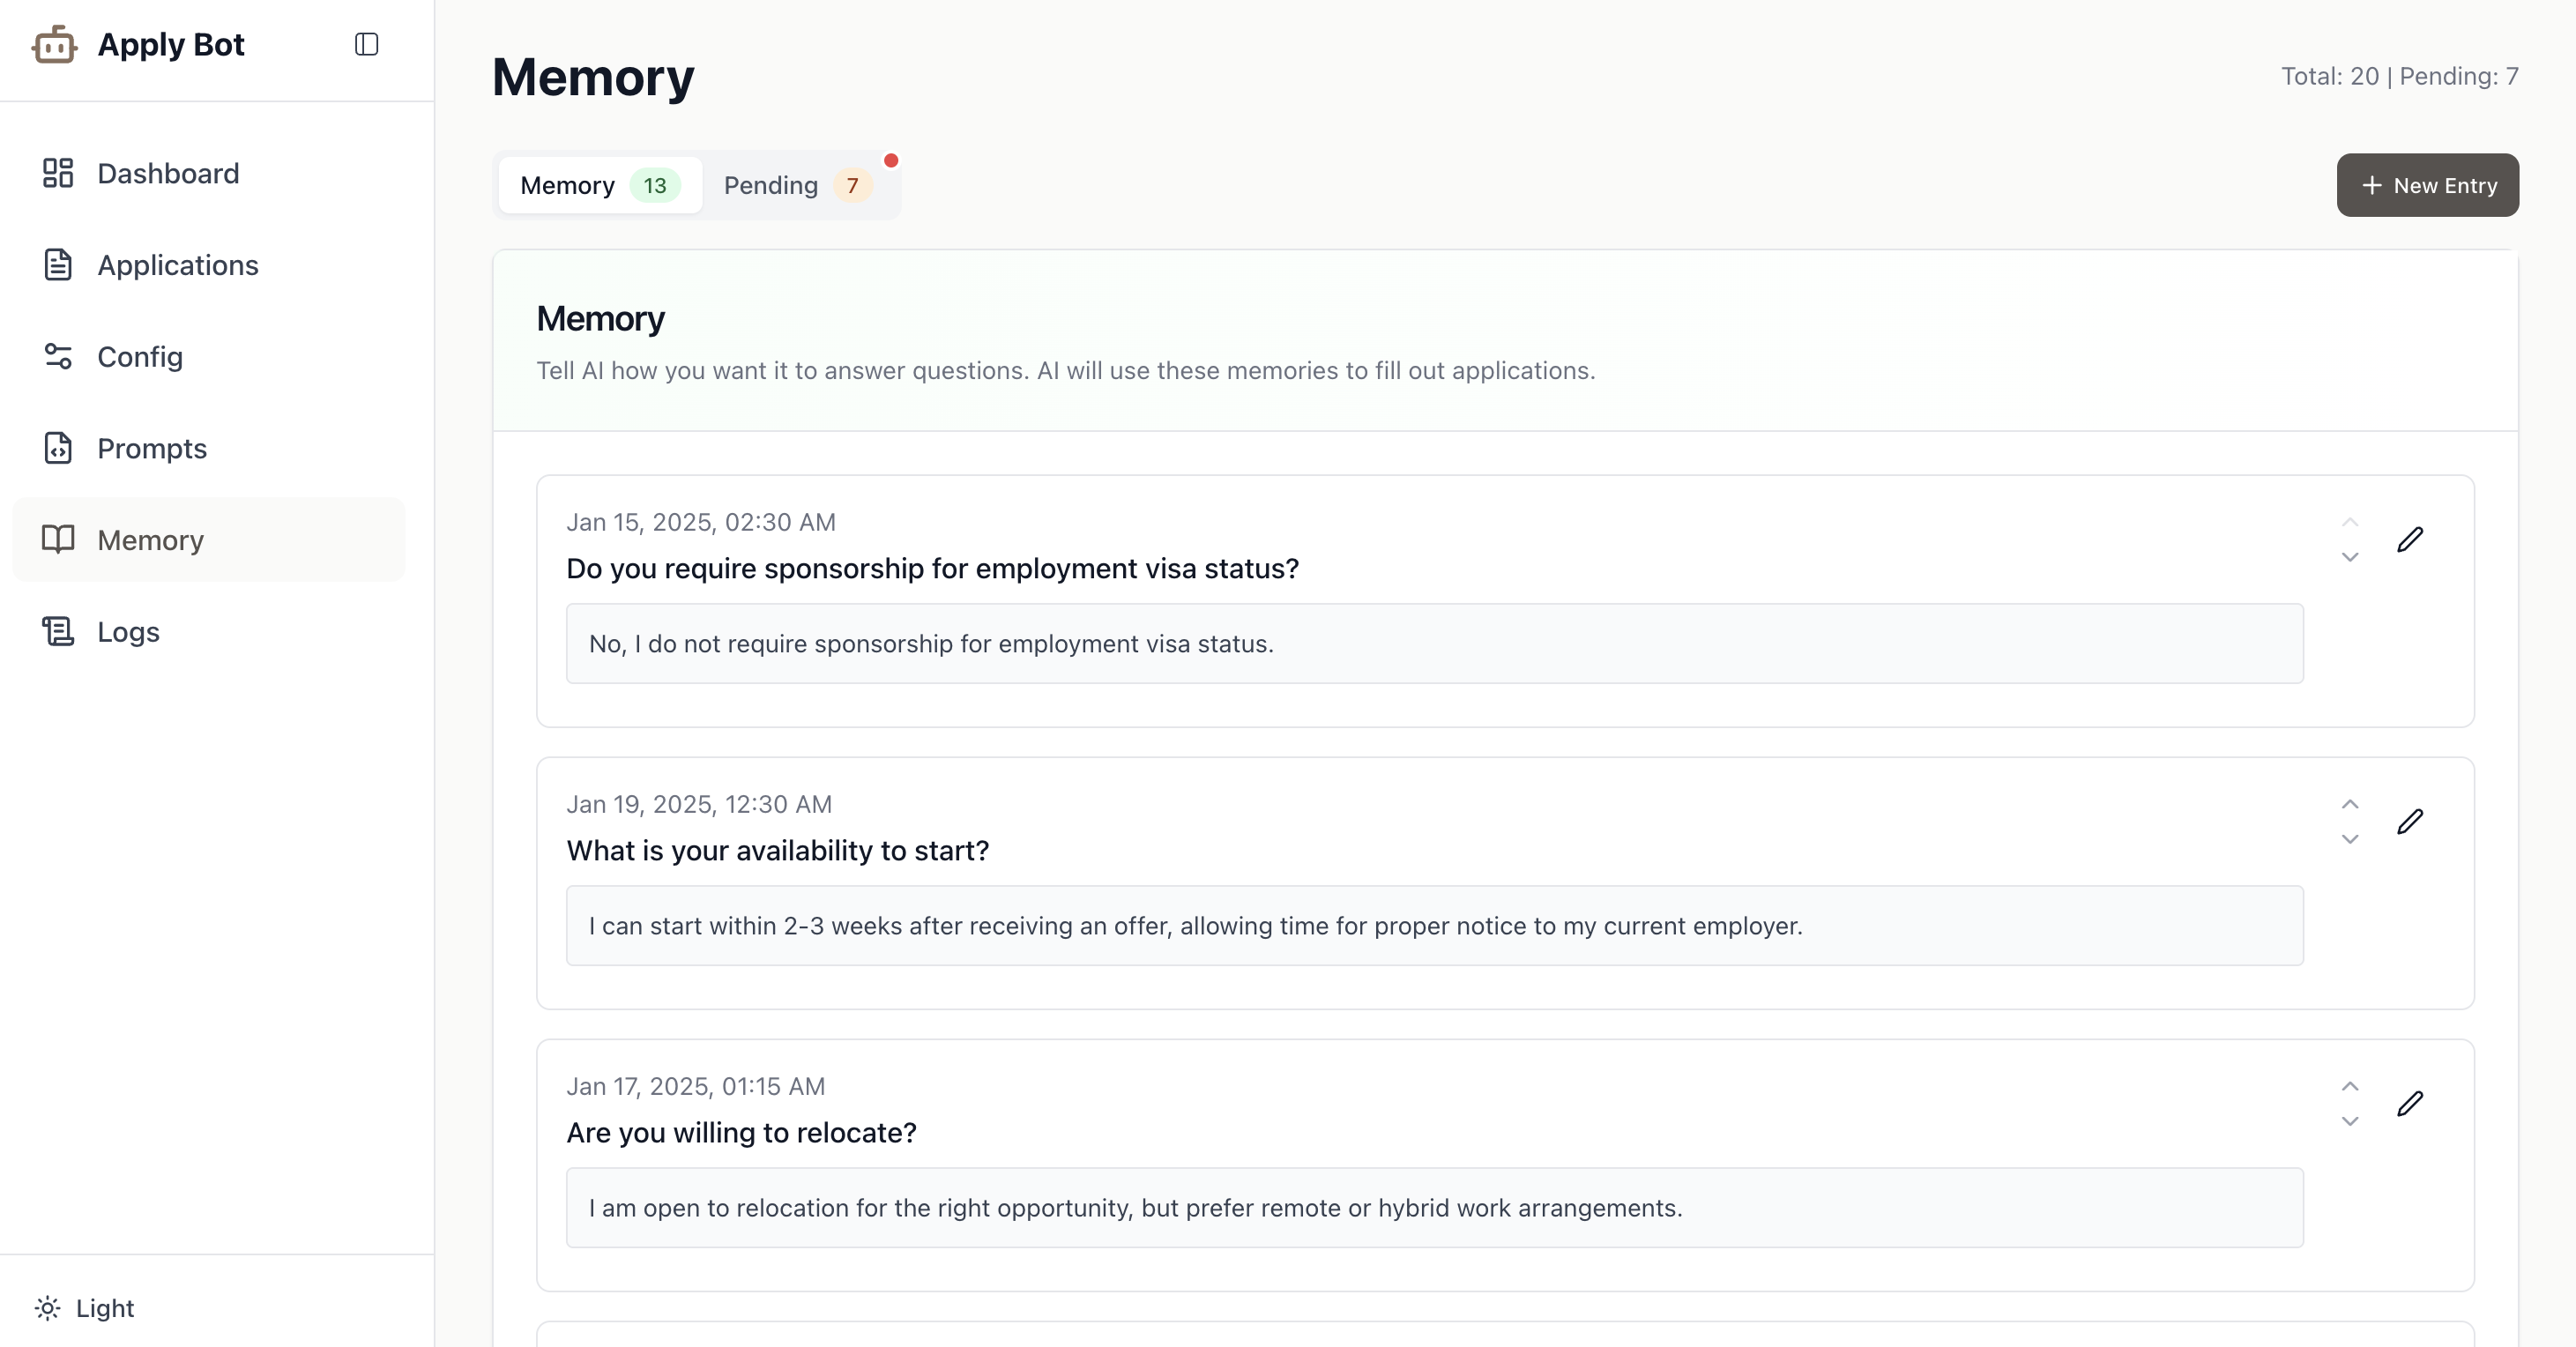Move sponsorship entry down with chevron
This screenshot has height=1347, width=2576.
point(2350,558)
